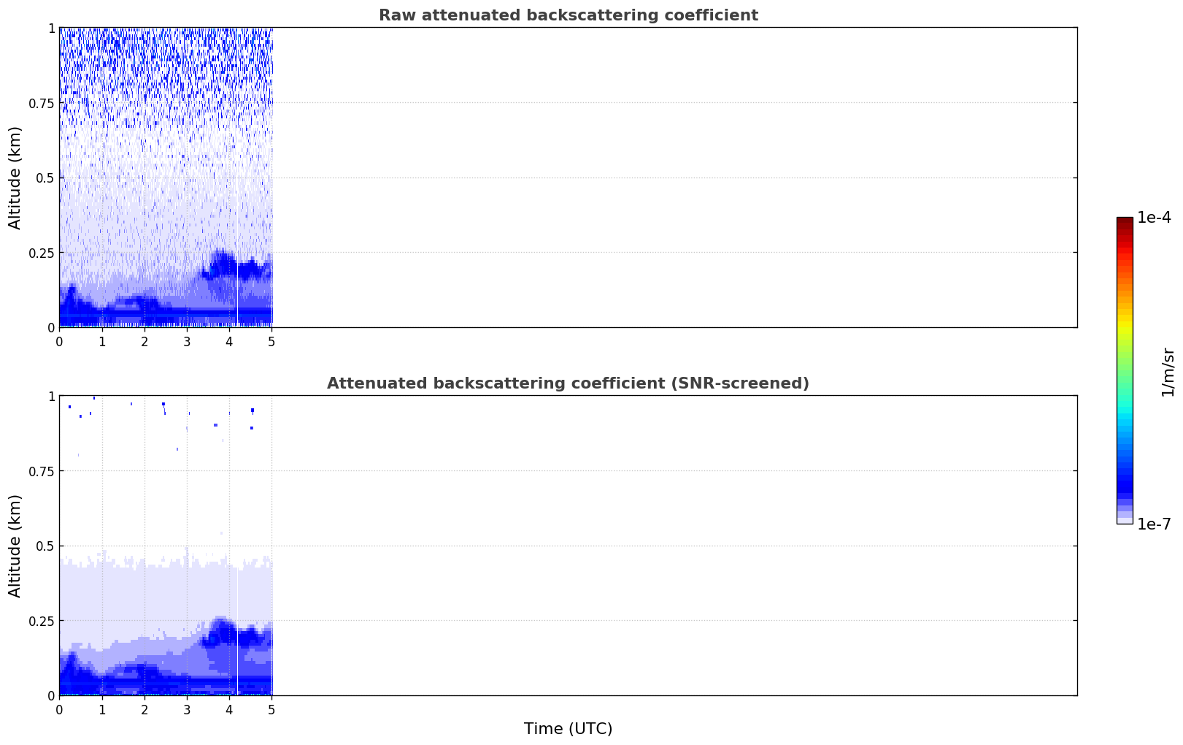Click time tick "3" under the SNR-screened plot
The height and width of the screenshot is (745, 1183).
click(187, 709)
